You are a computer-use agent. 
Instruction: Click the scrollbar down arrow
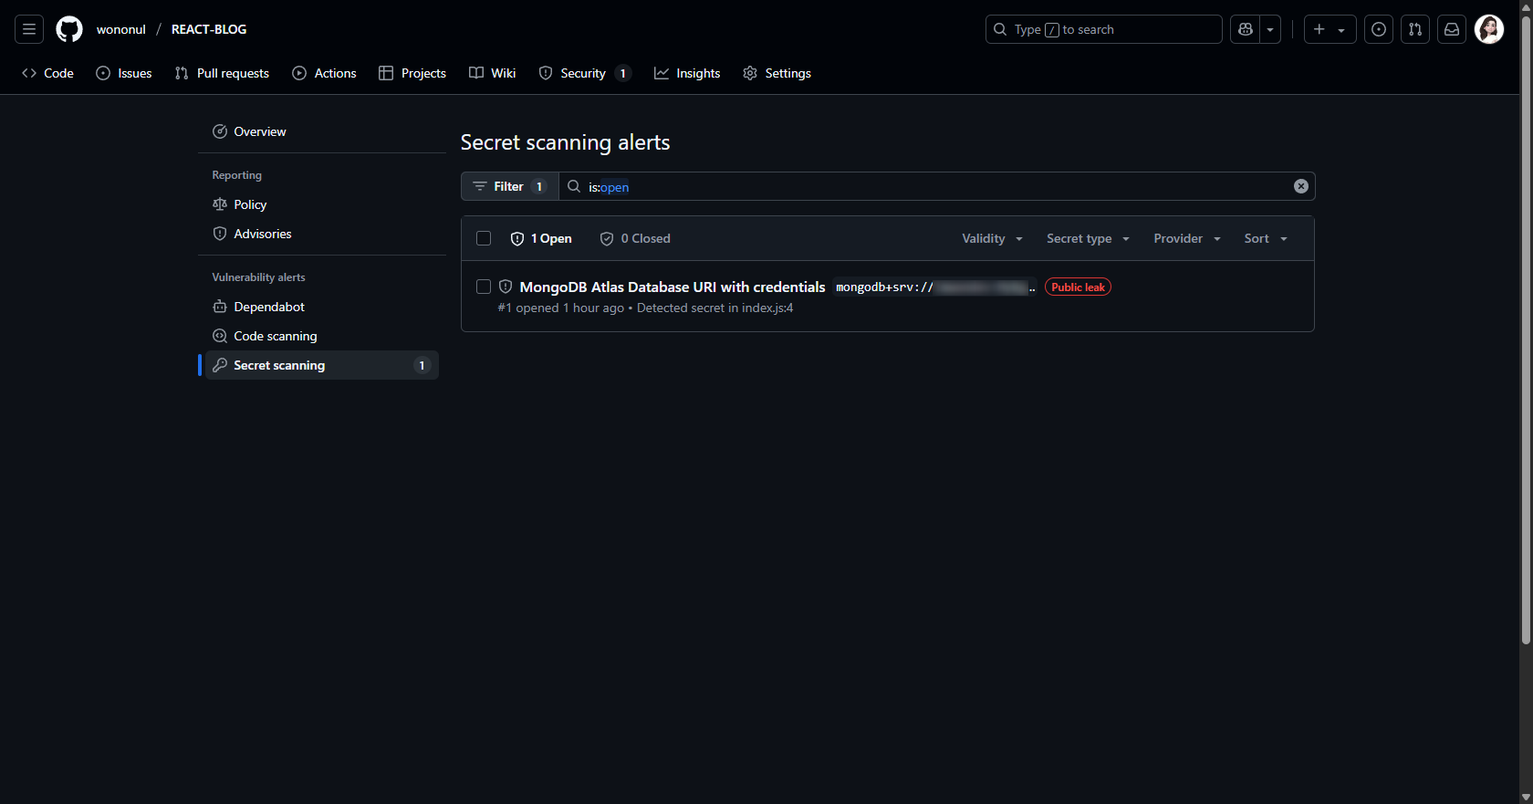(x=1526, y=798)
